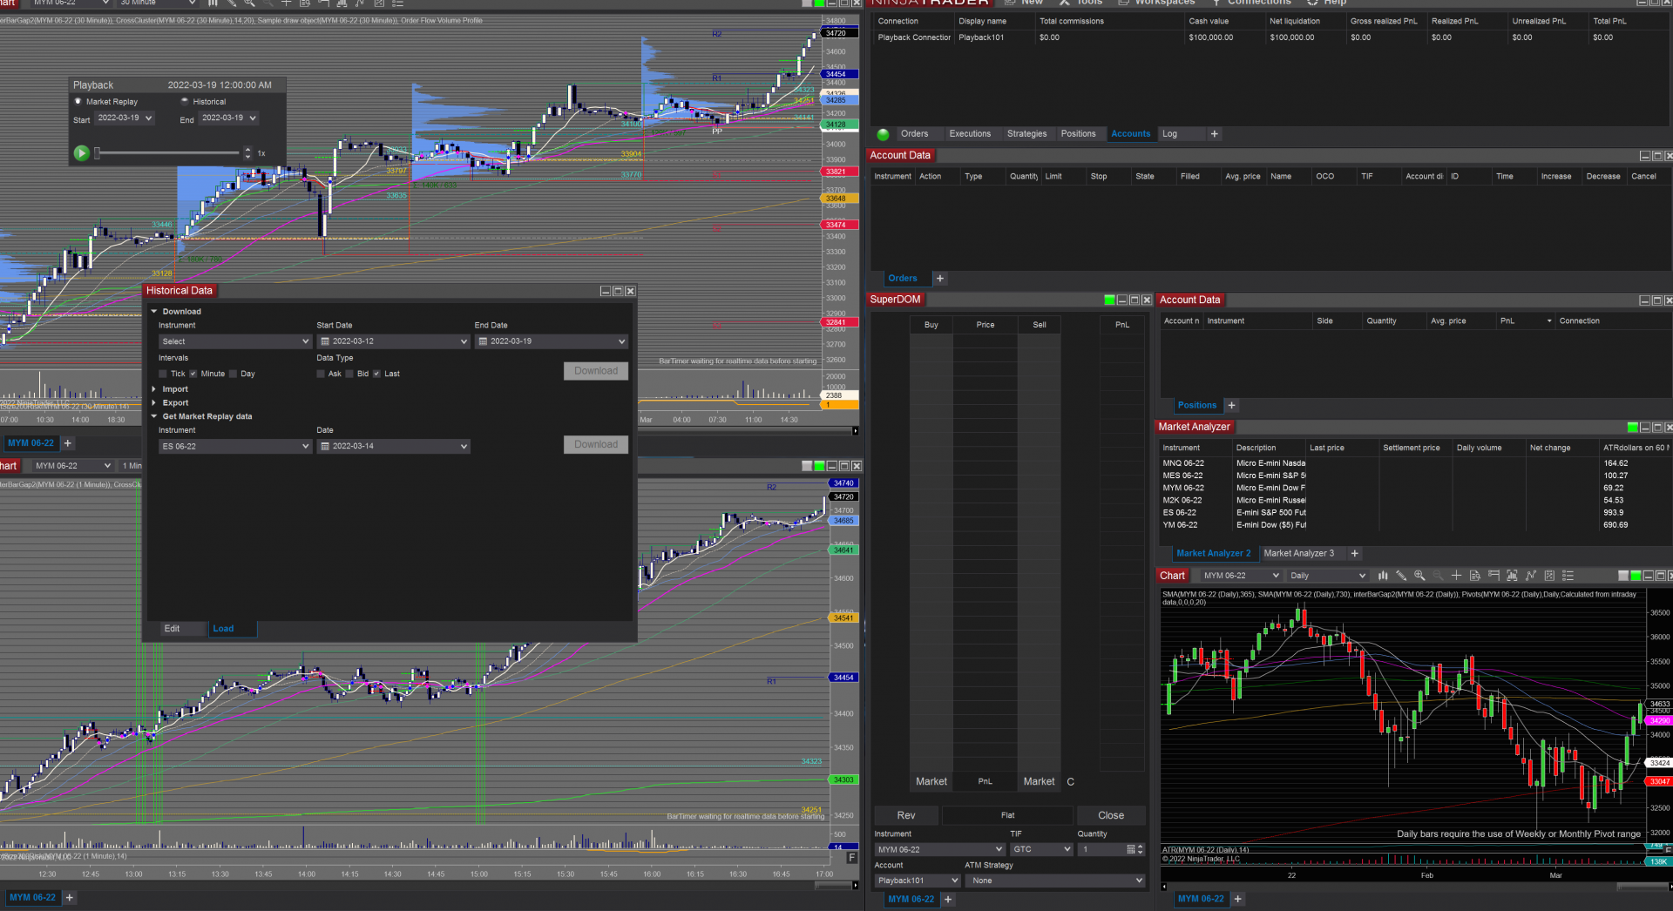
Task: Open Strategies icon on Daily chart toolbar
Action: (x=1549, y=576)
